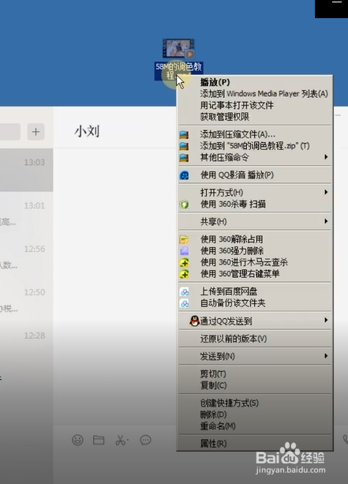Click the 小刘 chat title
This screenshot has height=484, width=348.
(x=87, y=131)
